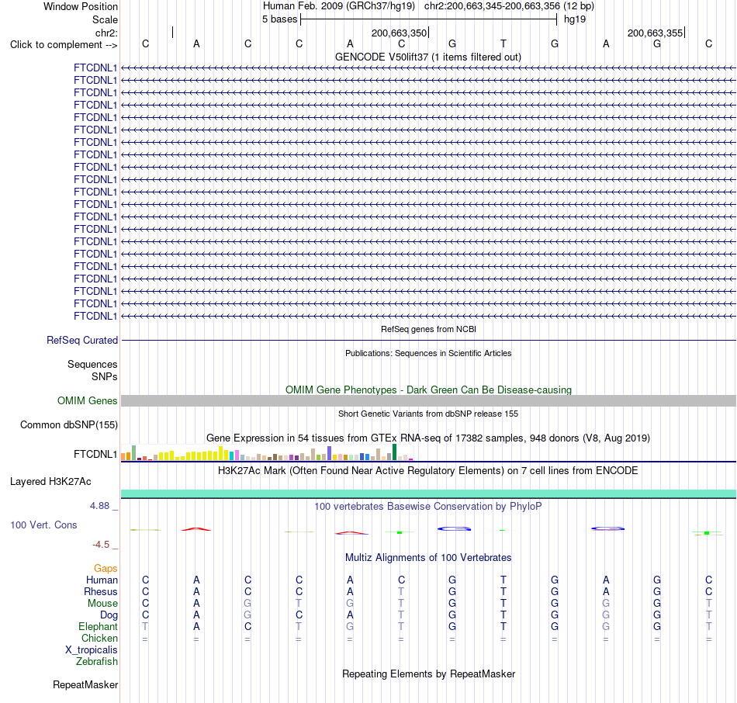Click the 4.88 PhyloP upper scale value
This screenshot has width=737, height=703.
99,506
